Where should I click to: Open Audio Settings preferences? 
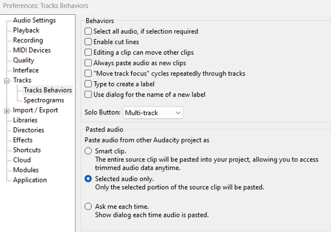[34, 20]
